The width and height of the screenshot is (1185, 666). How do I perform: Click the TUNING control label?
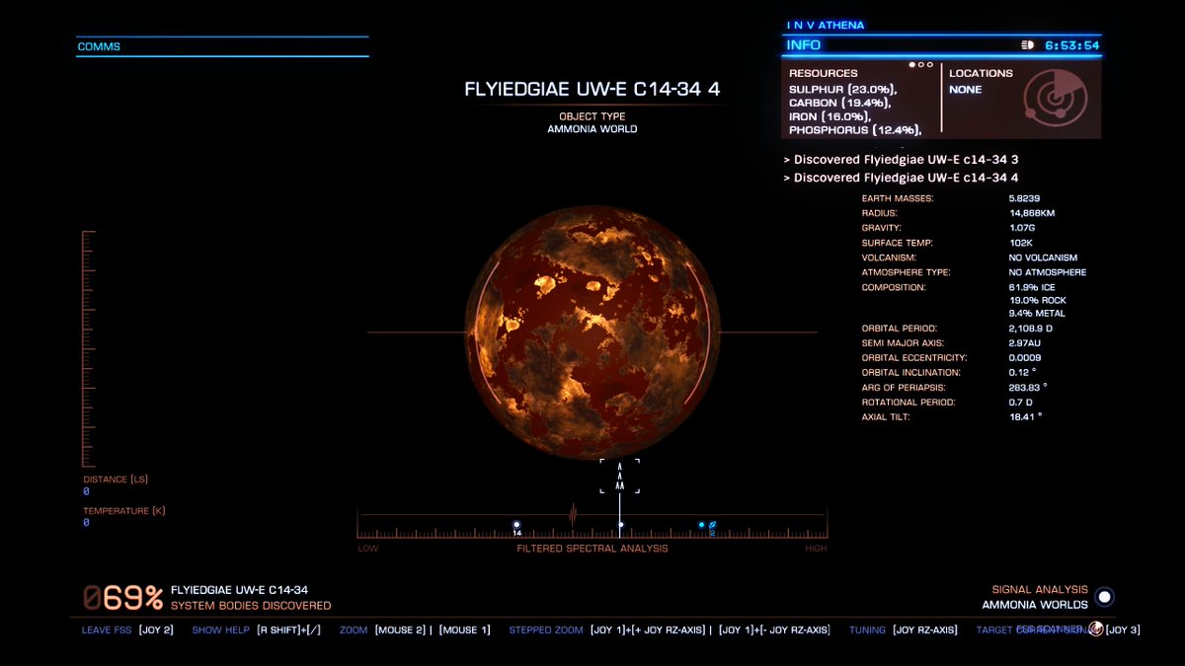tap(868, 629)
